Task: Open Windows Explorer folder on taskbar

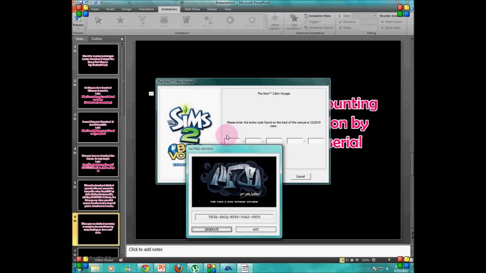Action: point(95,268)
